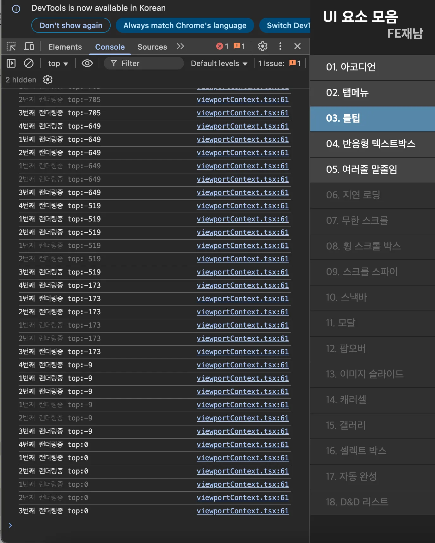The image size is (435, 543).
Task: Open 05. 여러줄 말줄임 item
Action: click(372, 170)
